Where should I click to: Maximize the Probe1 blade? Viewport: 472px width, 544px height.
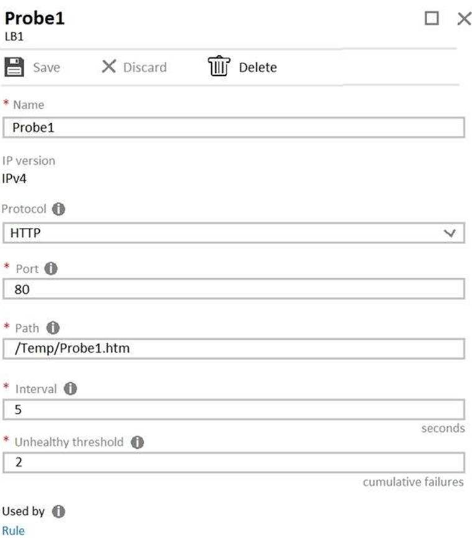coord(432,18)
